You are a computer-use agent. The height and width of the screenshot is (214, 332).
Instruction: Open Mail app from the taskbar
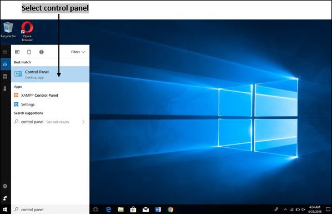click(x=145, y=210)
